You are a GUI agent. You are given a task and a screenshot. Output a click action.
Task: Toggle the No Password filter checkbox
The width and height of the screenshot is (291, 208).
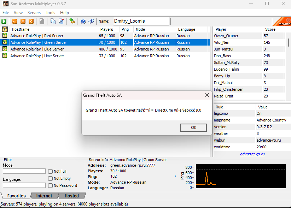coord(50,185)
